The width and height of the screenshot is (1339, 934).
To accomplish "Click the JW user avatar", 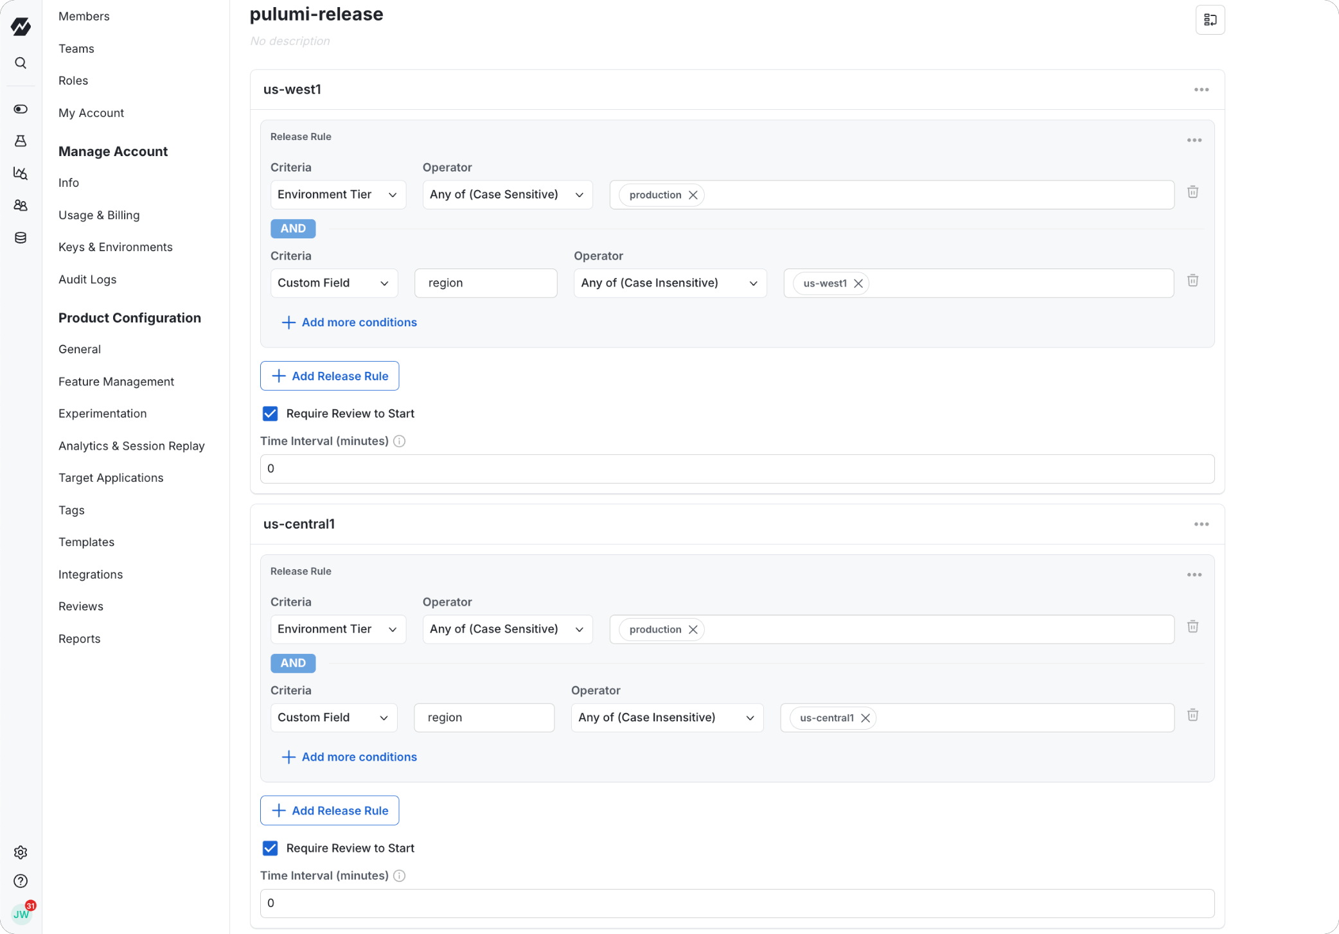I will [21, 913].
